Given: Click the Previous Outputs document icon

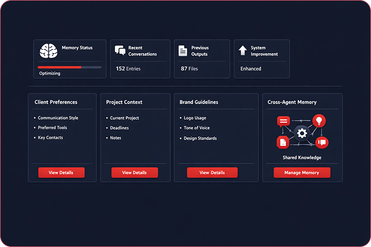Looking at the screenshot, I should (183, 51).
